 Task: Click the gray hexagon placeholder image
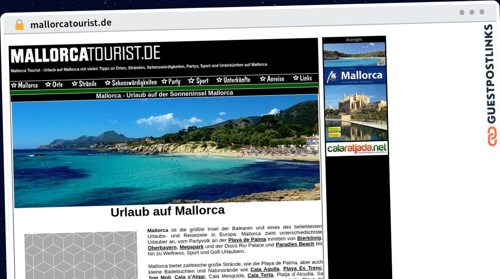click(x=81, y=256)
